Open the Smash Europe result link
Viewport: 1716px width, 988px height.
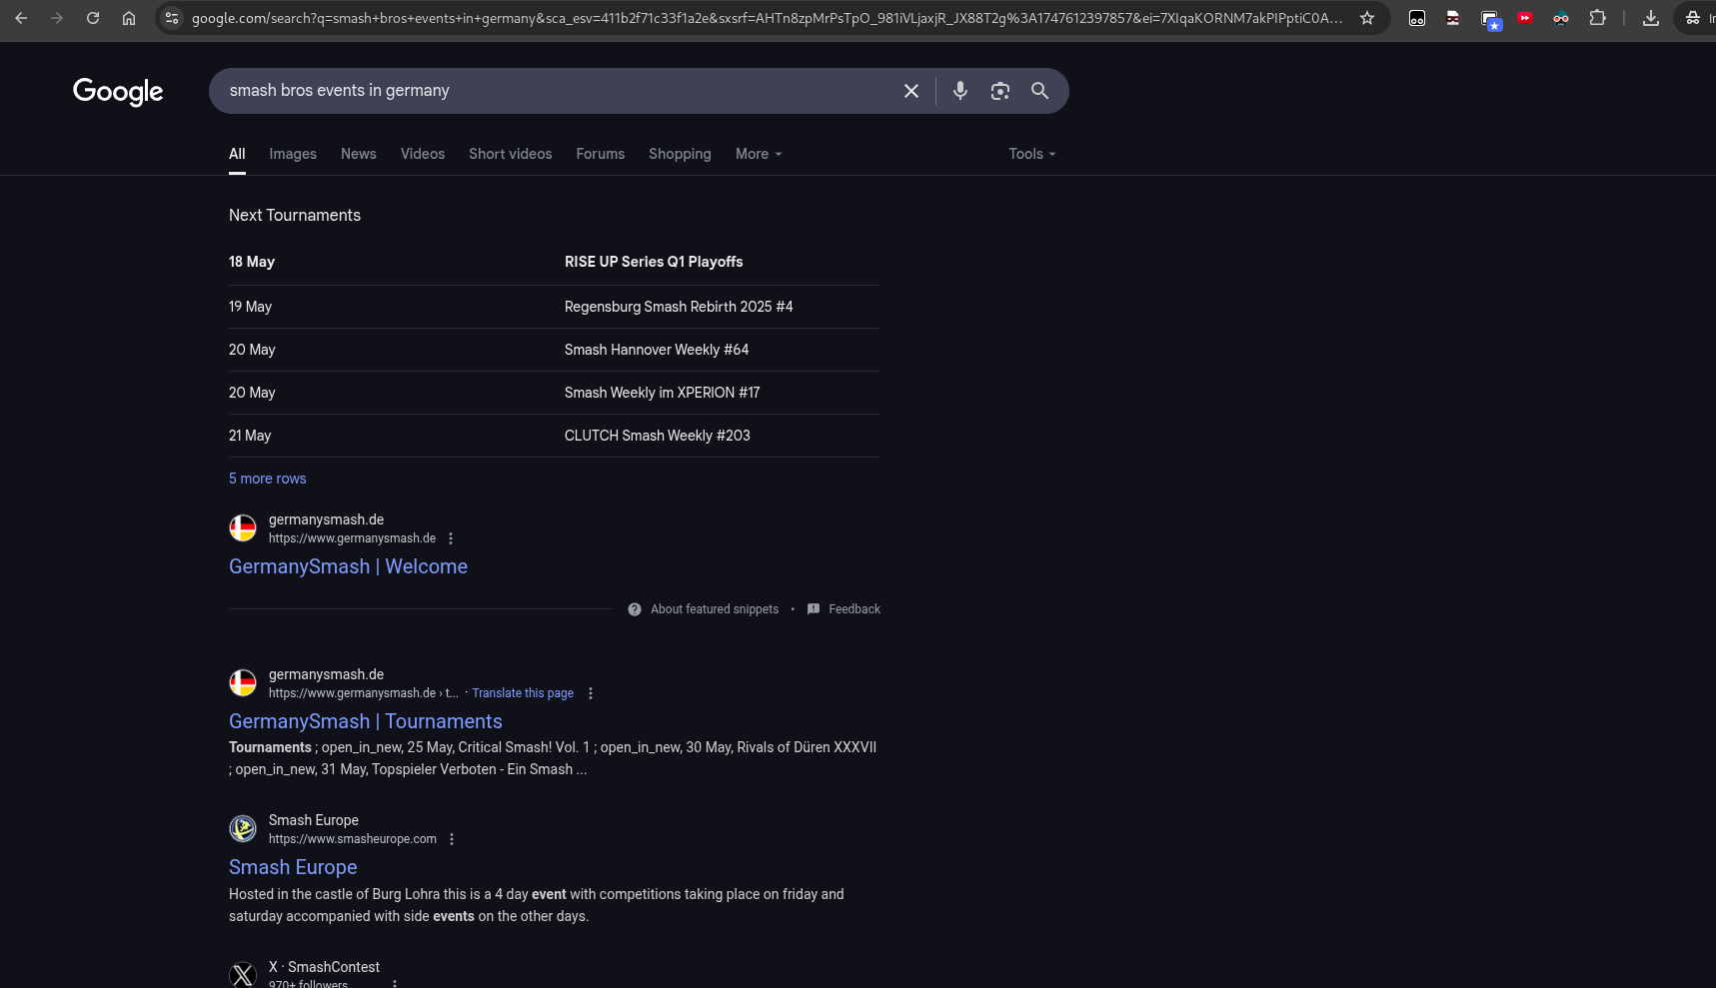(x=292, y=867)
